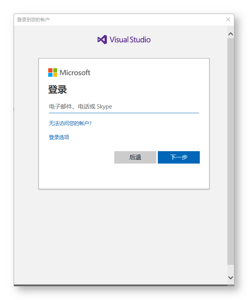This screenshot has height=300, width=248.
Task: Click the 登录 heading text
Action: coord(58,90)
